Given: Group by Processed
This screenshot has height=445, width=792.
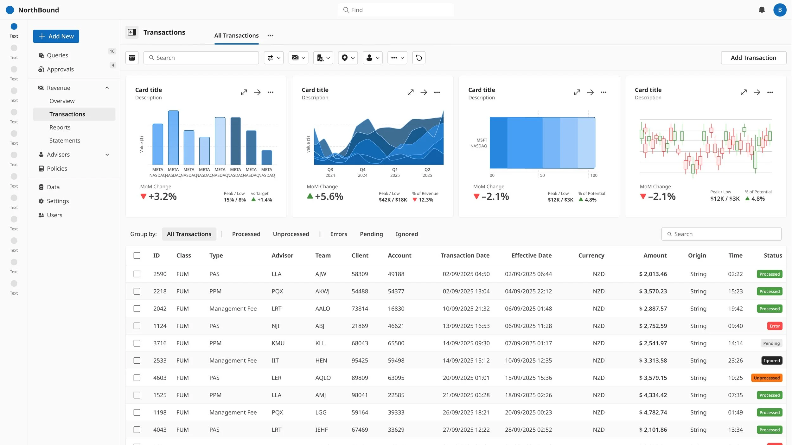Looking at the screenshot, I should pos(246,234).
